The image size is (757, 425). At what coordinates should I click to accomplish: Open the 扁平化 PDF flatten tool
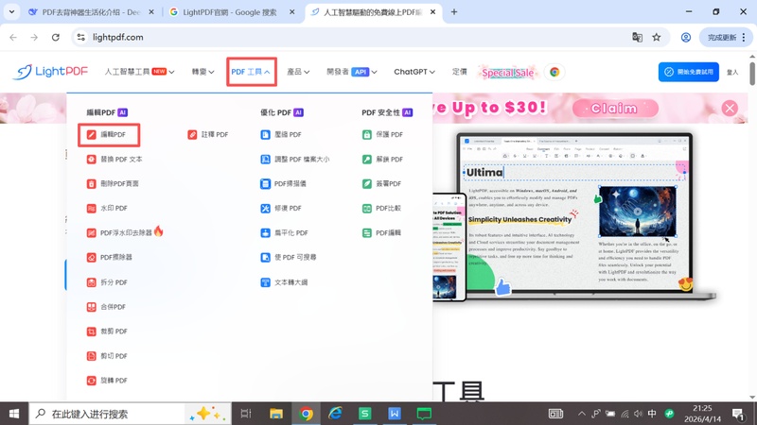point(285,232)
